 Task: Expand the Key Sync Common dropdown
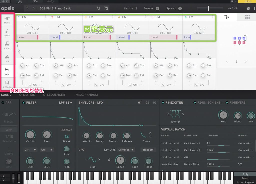point(126,150)
